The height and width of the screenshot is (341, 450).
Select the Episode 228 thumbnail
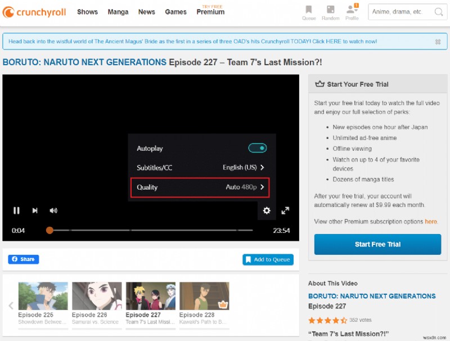[204, 295]
